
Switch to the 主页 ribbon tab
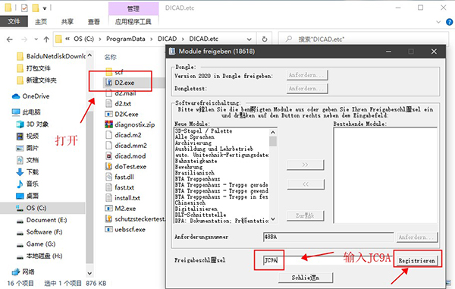tap(41, 22)
